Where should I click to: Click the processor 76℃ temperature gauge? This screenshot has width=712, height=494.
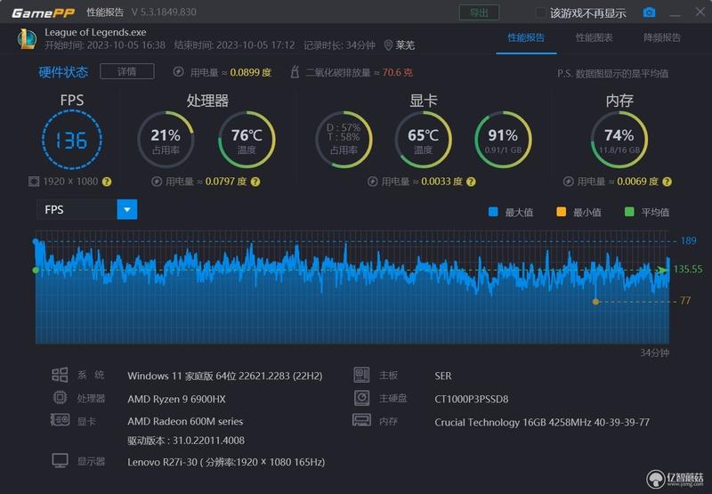(247, 140)
